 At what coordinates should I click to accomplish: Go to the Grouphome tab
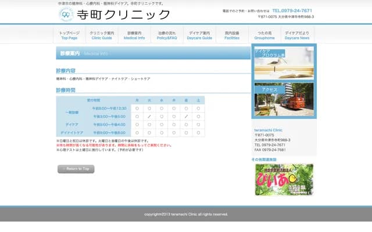[264, 35]
